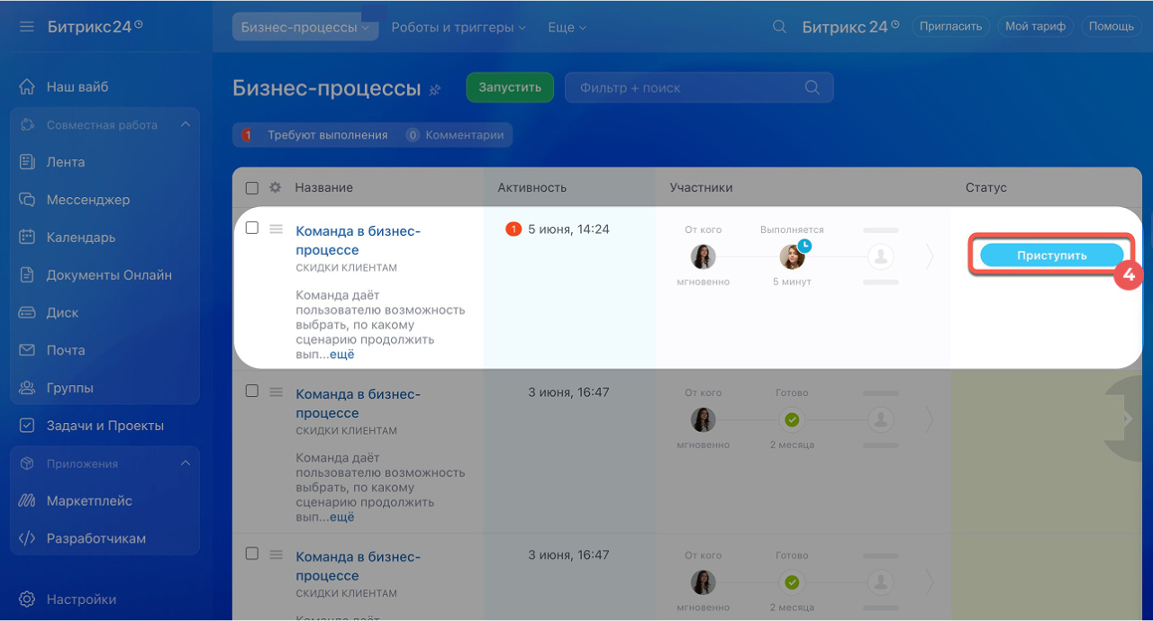The height and width of the screenshot is (621, 1153).
Task: Click the green Готово checkmark in the second row
Action: click(x=792, y=419)
